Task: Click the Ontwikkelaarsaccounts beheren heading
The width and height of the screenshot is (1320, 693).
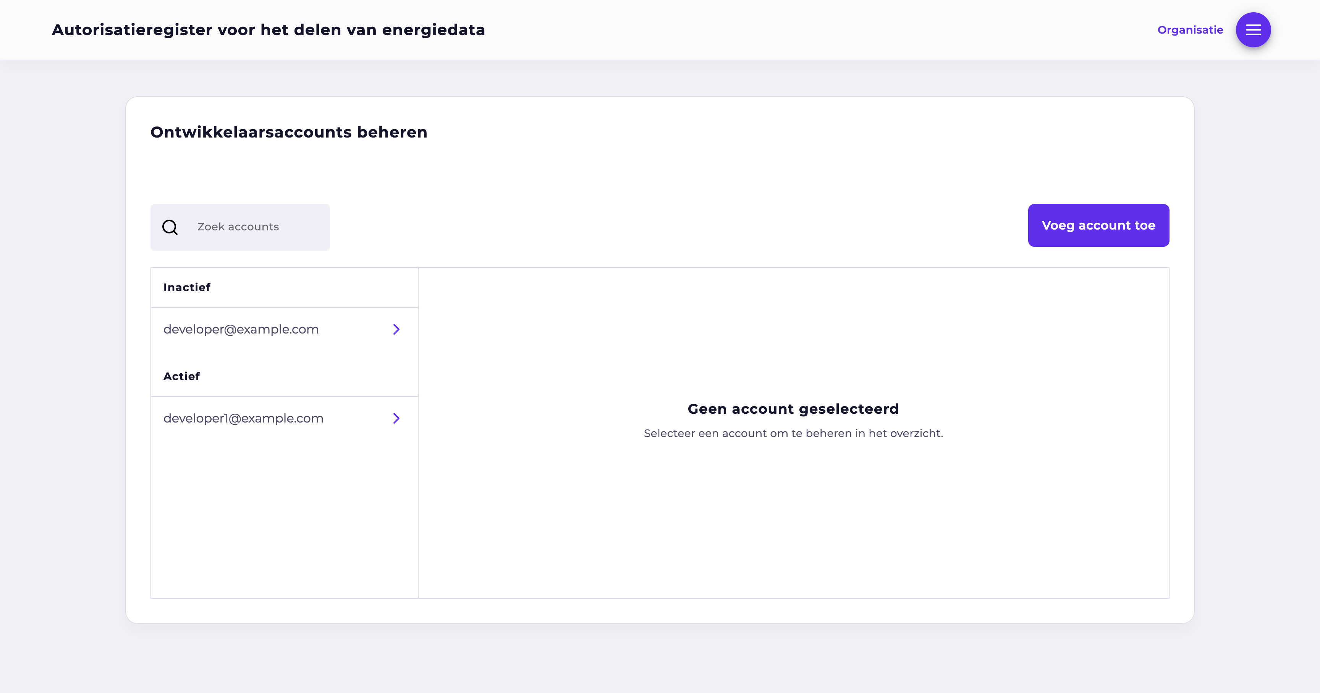Action: (288, 132)
